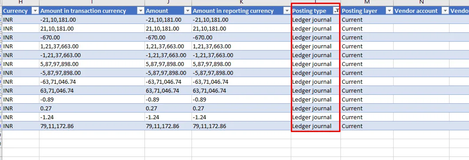Select 79,11,172.86 in the Amount column
469x160 pixels.
pyautogui.click(x=168, y=126)
